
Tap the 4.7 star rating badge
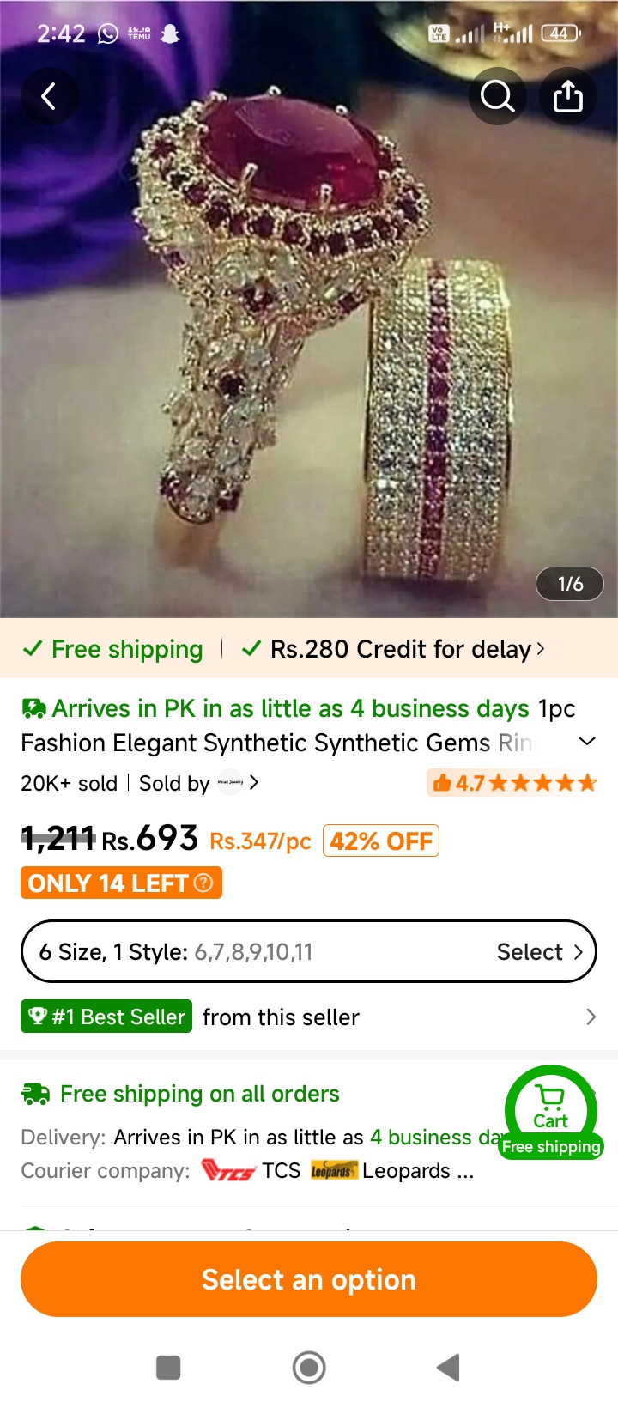pos(512,783)
